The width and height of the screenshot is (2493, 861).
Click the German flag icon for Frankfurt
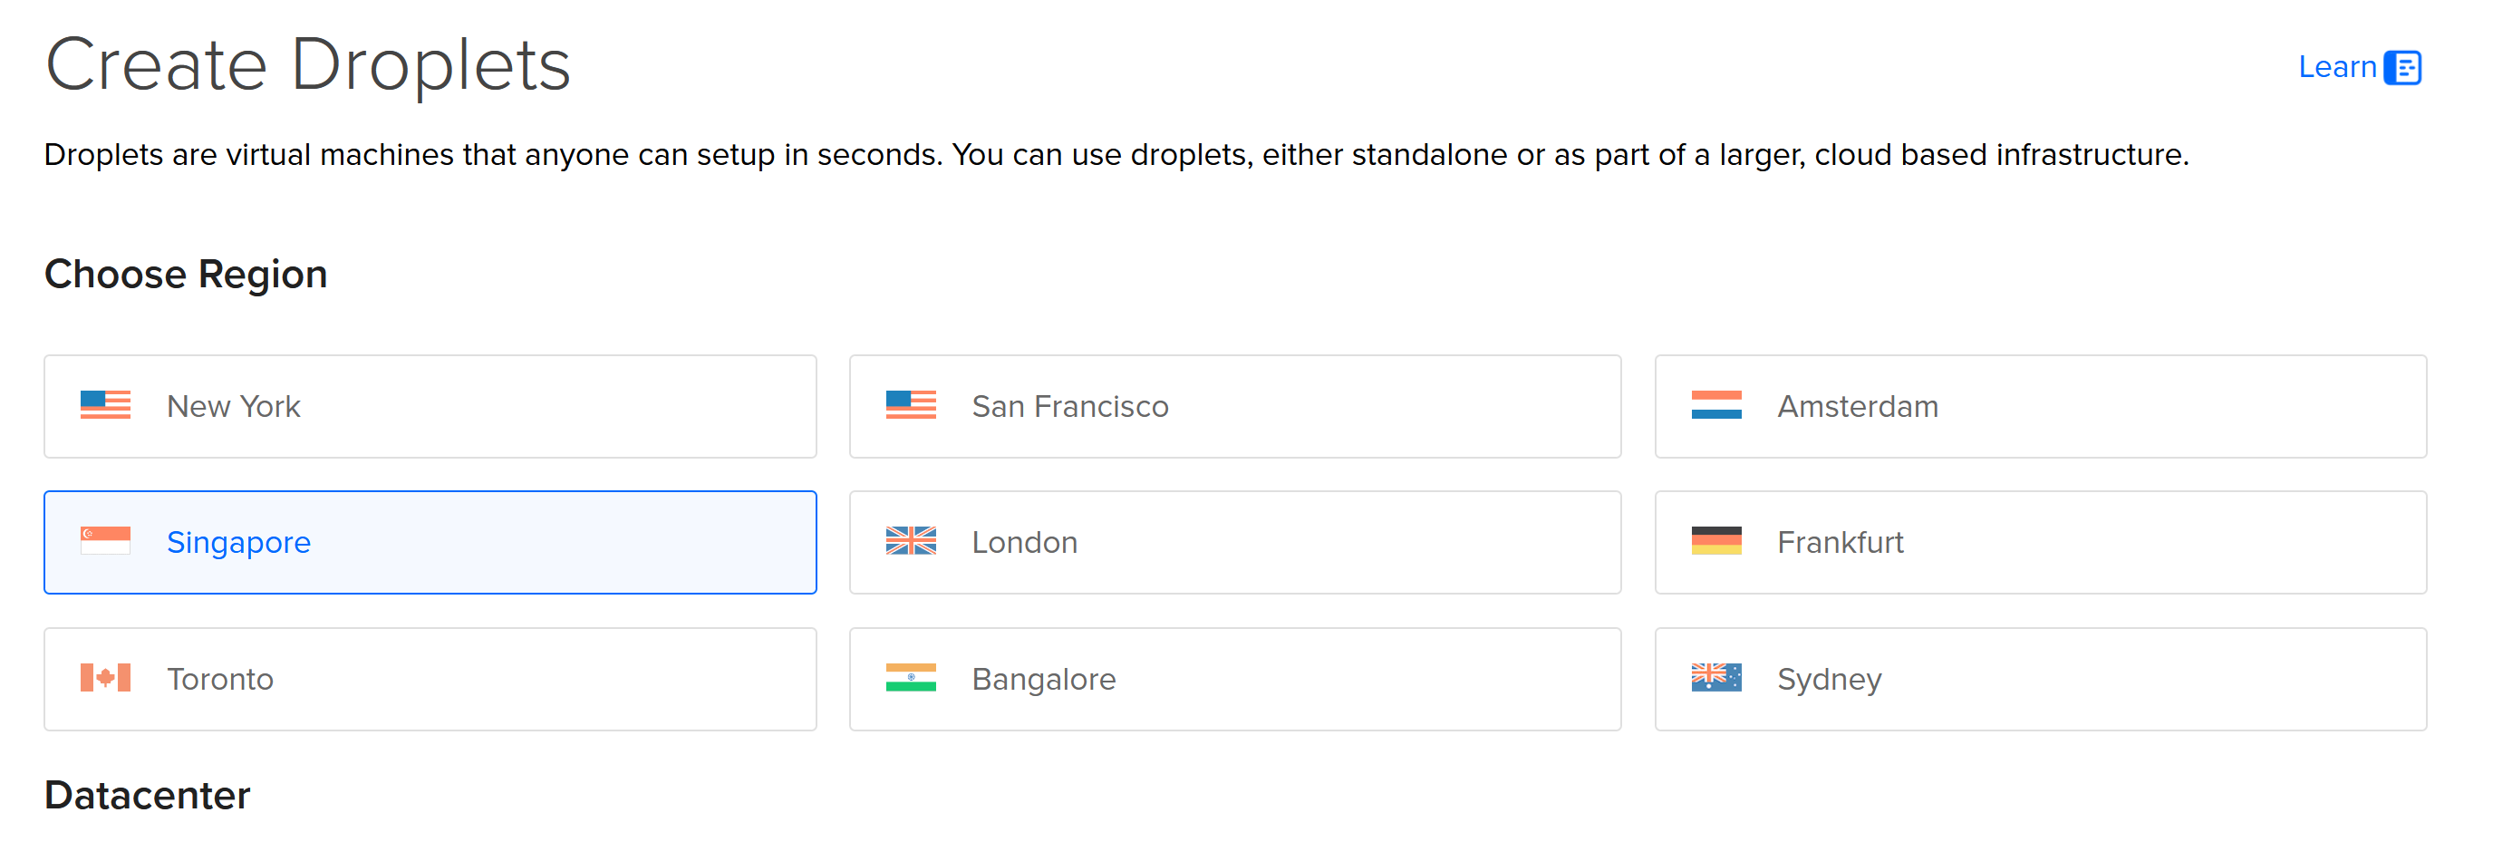click(1715, 541)
